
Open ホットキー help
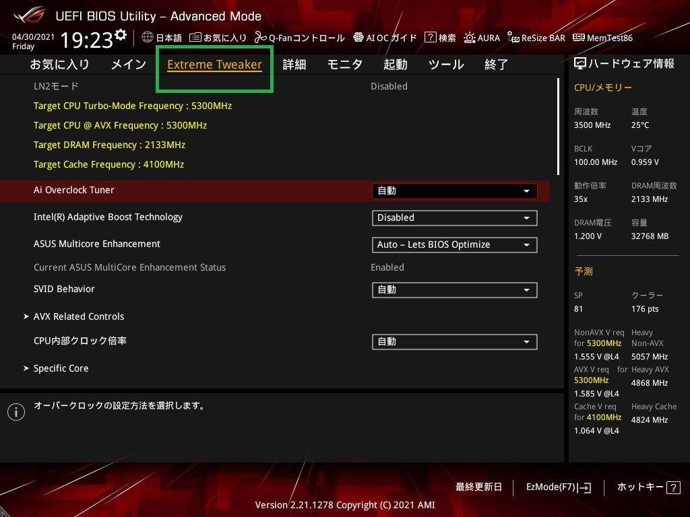(648, 487)
